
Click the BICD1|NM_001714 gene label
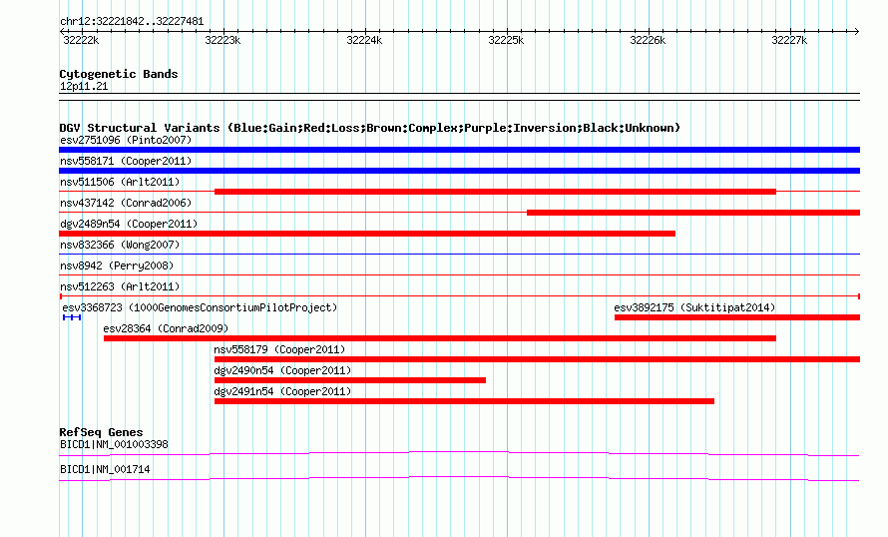pos(105,469)
